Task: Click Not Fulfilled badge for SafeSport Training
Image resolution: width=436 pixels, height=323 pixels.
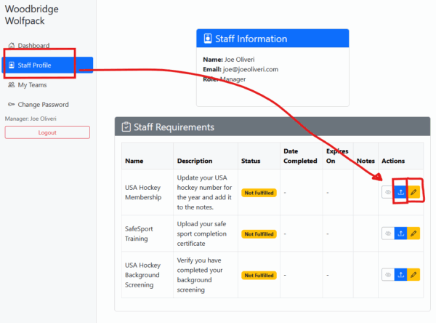Action: click(x=259, y=234)
